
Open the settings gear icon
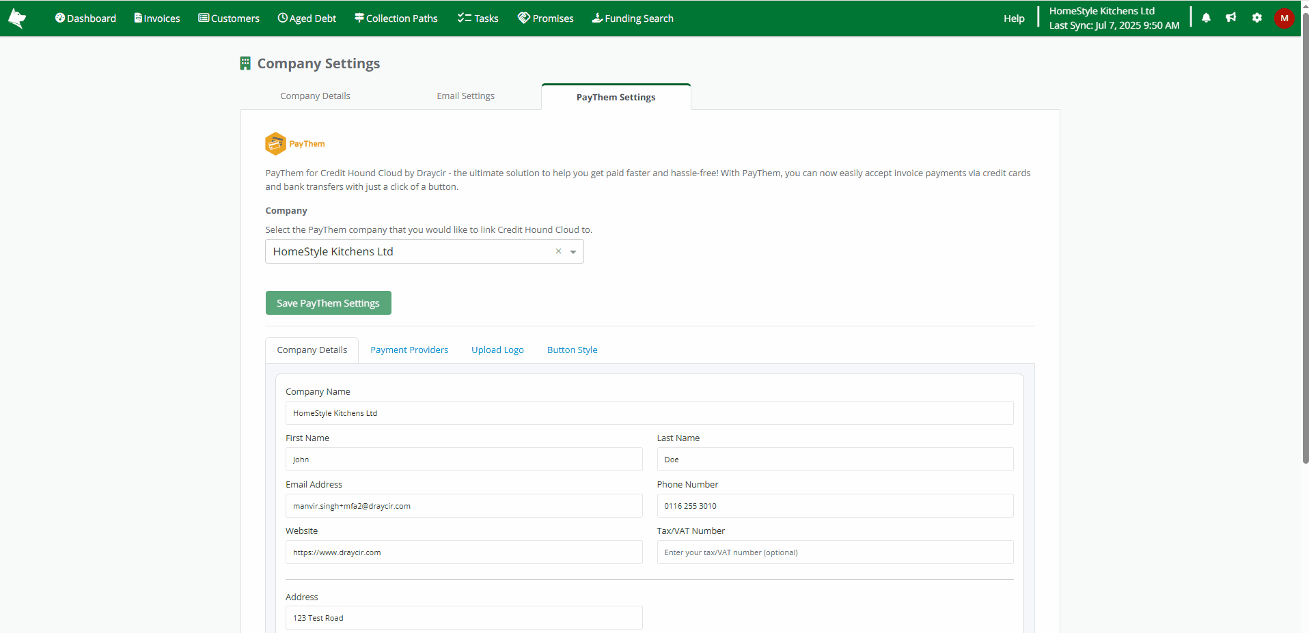point(1257,18)
